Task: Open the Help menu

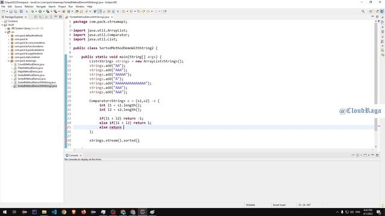Action: tap(90, 7)
